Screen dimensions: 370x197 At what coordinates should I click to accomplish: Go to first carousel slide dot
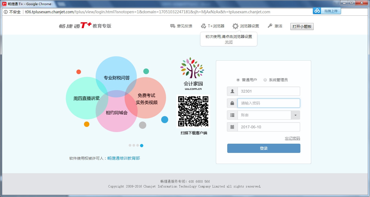(130, 145)
